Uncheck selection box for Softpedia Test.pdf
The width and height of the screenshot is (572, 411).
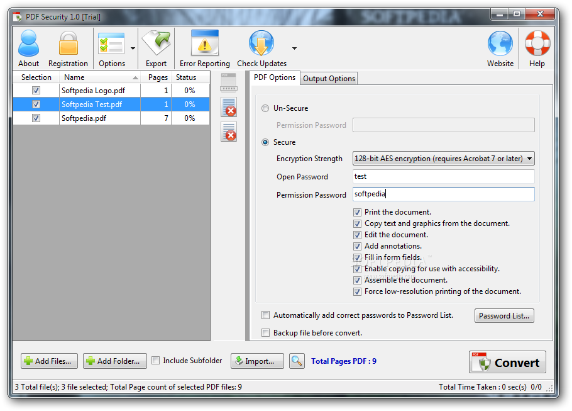[x=36, y=104]
